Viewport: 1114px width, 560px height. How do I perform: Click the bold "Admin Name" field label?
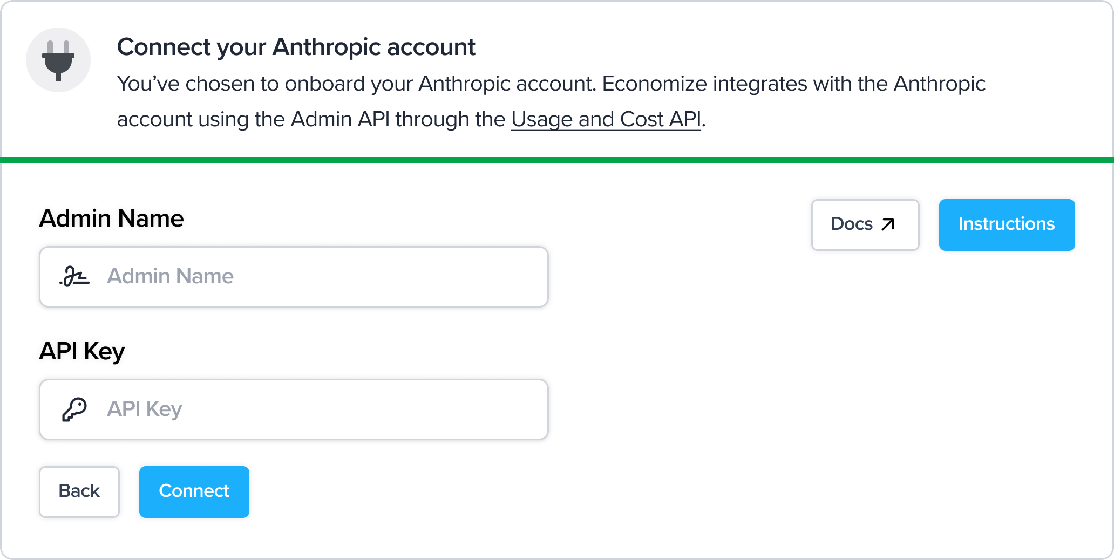(112, 218)
